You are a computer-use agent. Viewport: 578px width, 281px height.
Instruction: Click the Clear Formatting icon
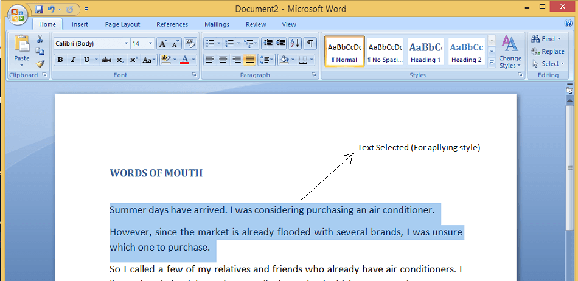[190, 43]
